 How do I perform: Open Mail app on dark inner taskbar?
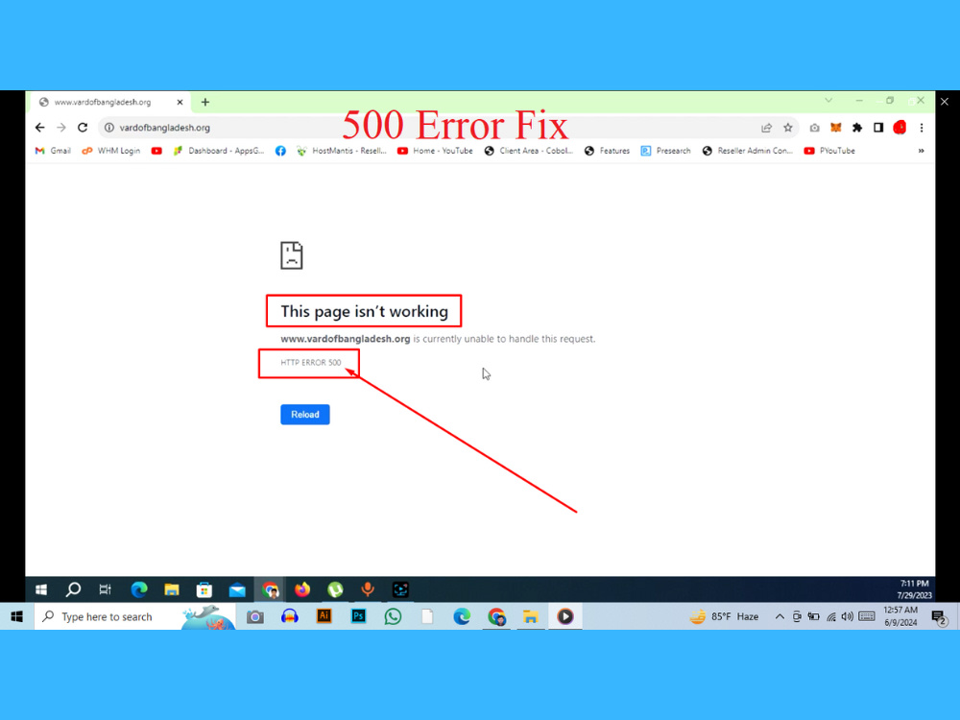coord(237,589)
